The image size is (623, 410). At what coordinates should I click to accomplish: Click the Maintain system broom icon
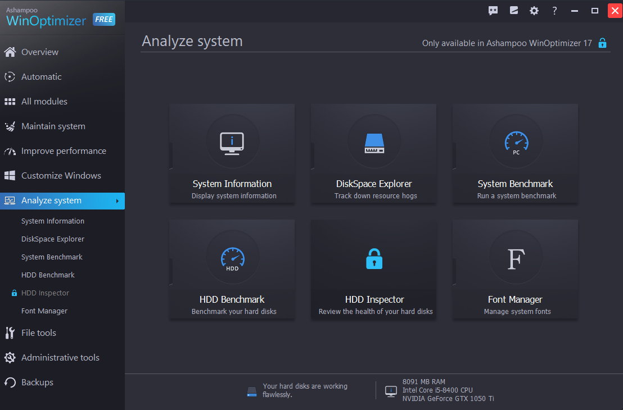pos(10,126)
